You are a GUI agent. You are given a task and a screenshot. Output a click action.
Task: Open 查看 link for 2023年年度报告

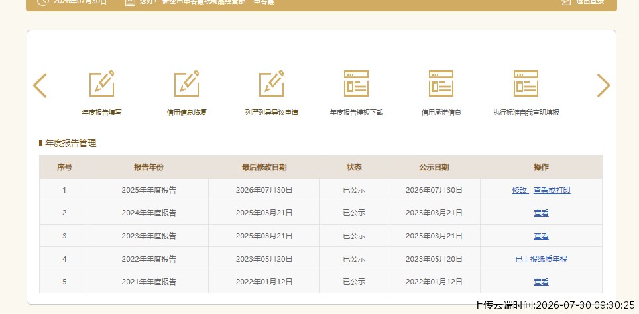(x=541, y=236)
